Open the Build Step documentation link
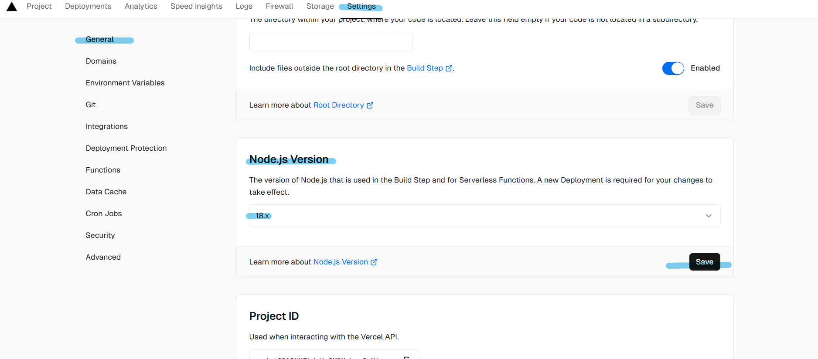Image resolution: width=818 pixels, height=359 pixels. coord(425,68)
